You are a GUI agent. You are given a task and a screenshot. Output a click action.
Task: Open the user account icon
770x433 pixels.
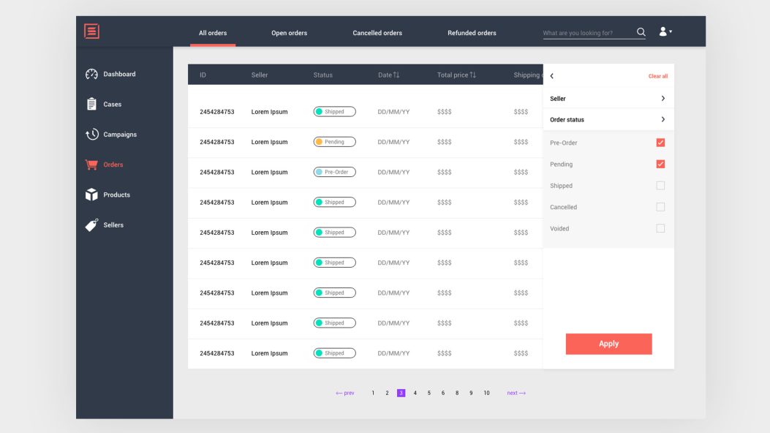[x=663, y=31]
